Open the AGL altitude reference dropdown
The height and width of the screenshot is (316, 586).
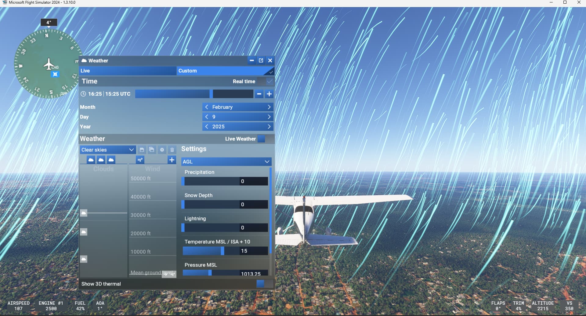[226, 162]
